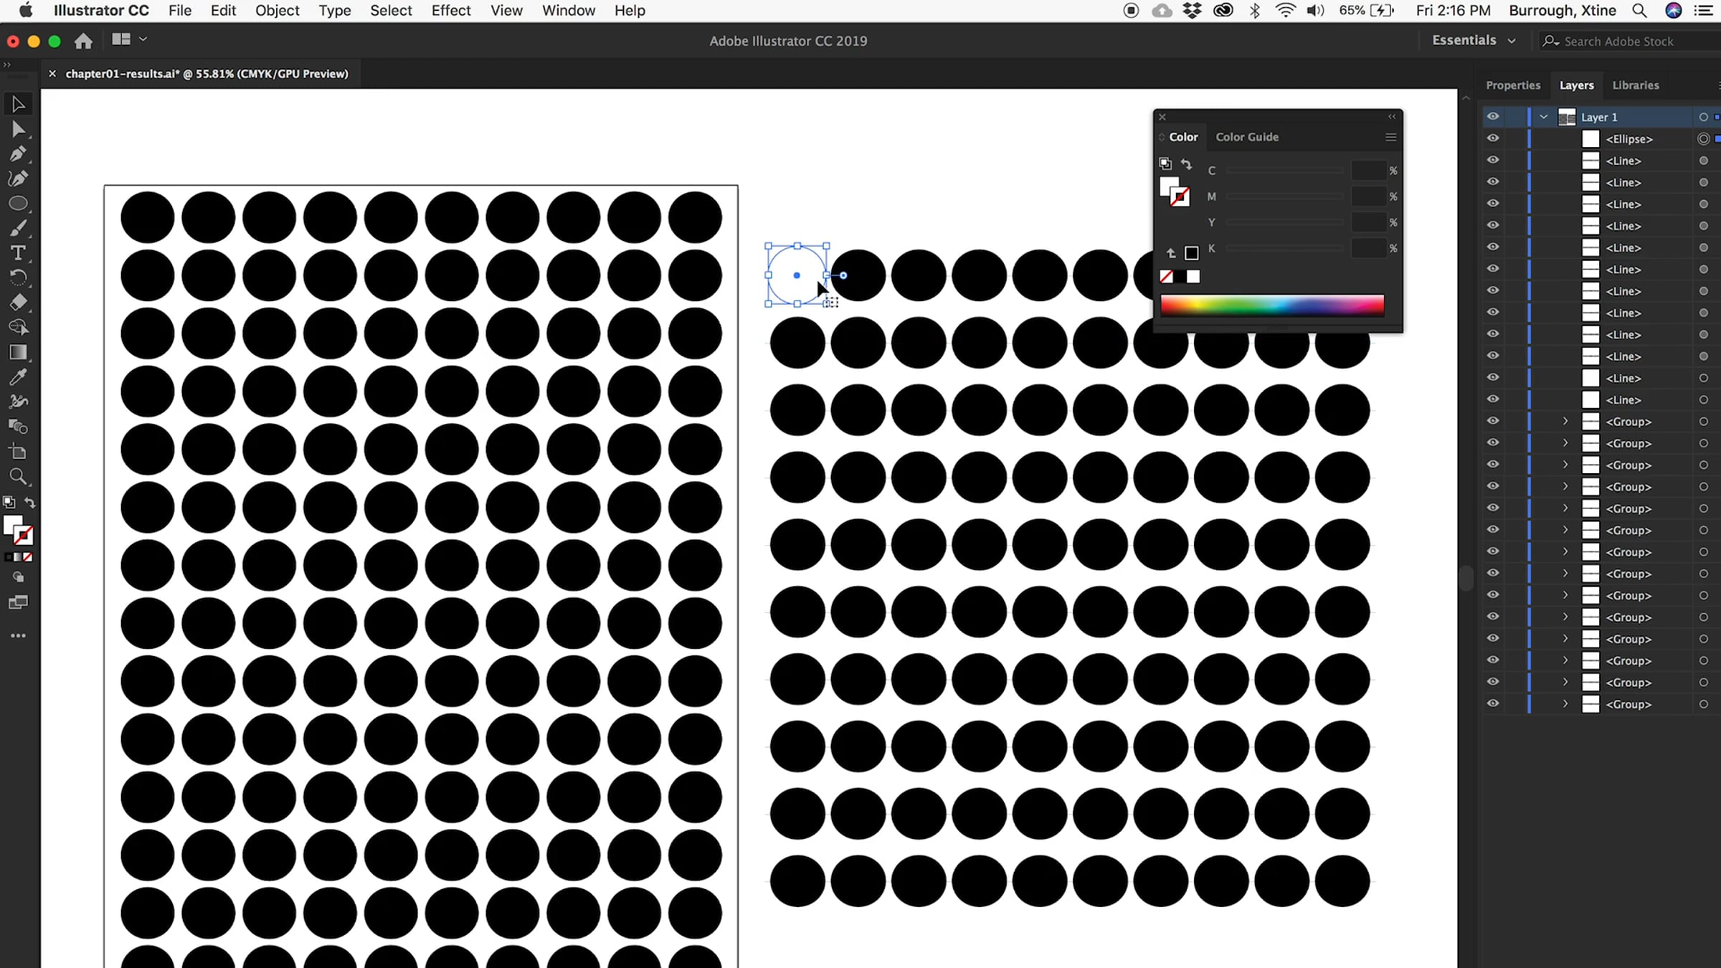Toggle visibility of Layer 1
The image size is (1721, 968).
click(x=1493, y=116)
